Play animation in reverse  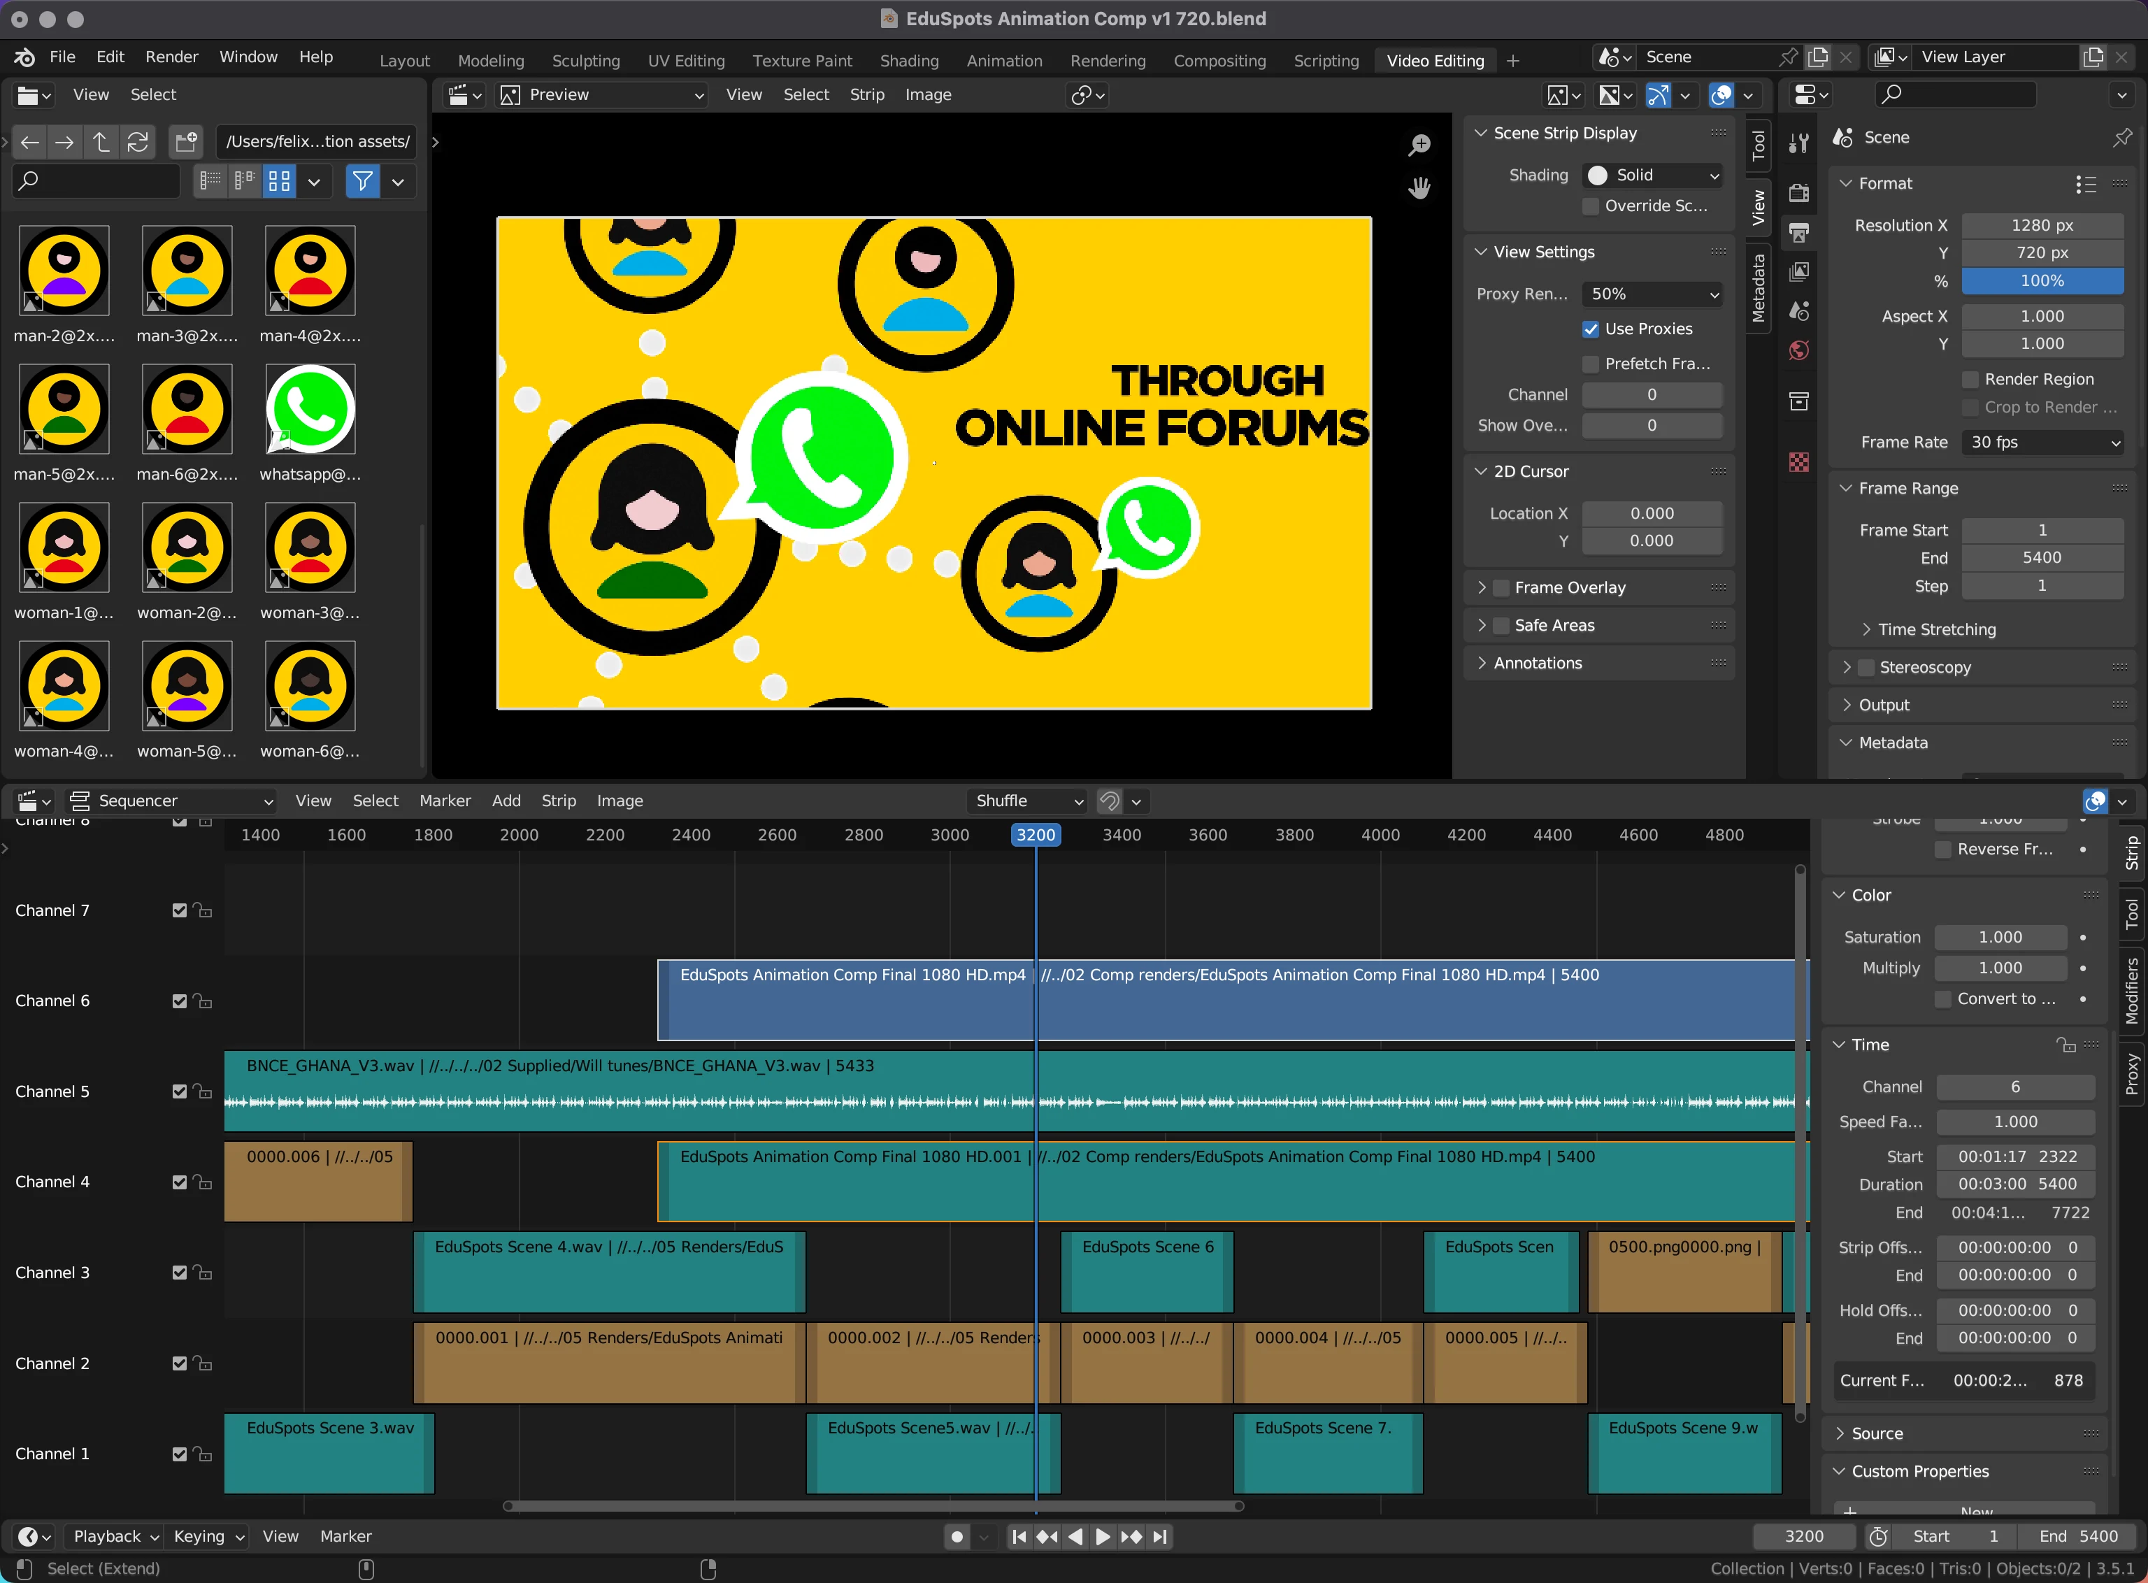pyautogui.click(x=1075, y=1537)
